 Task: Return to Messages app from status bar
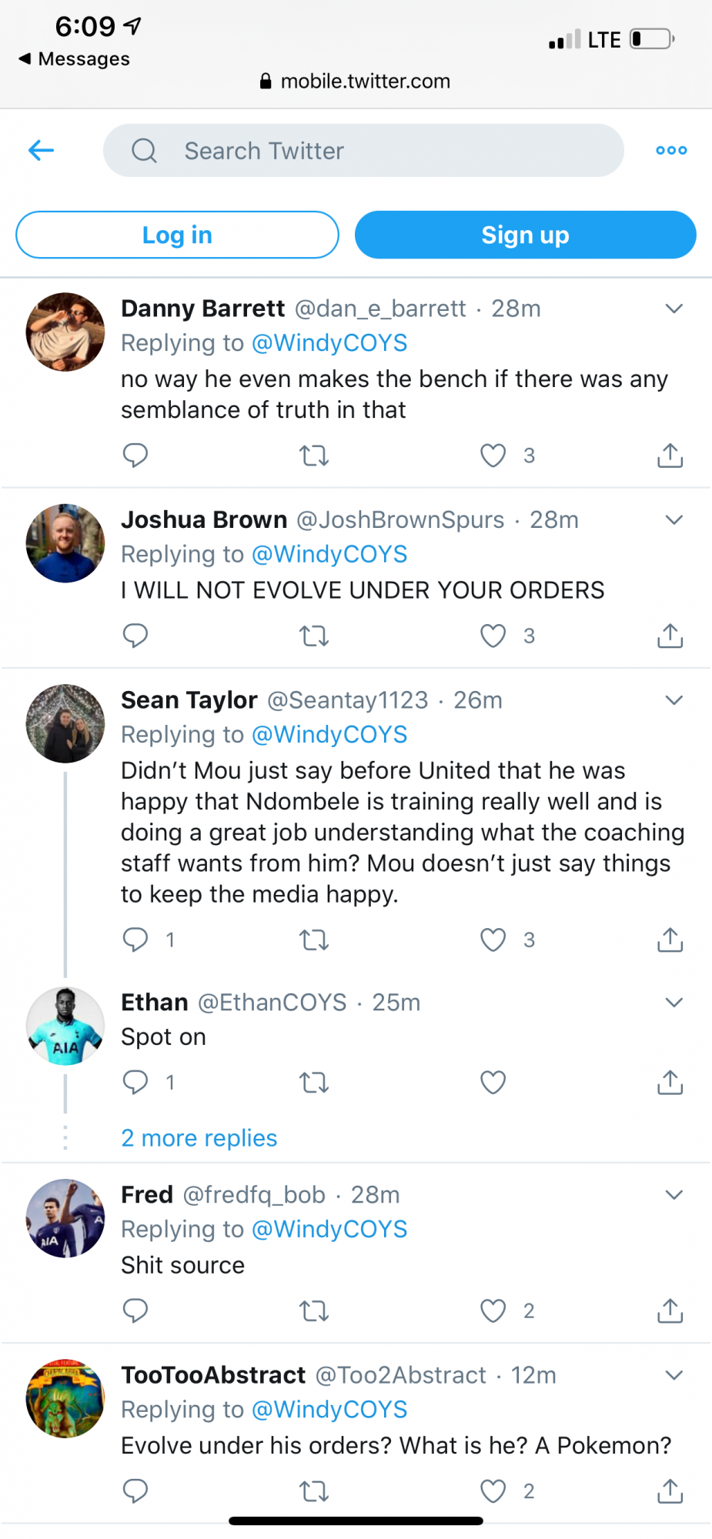[x=75, y=59]
